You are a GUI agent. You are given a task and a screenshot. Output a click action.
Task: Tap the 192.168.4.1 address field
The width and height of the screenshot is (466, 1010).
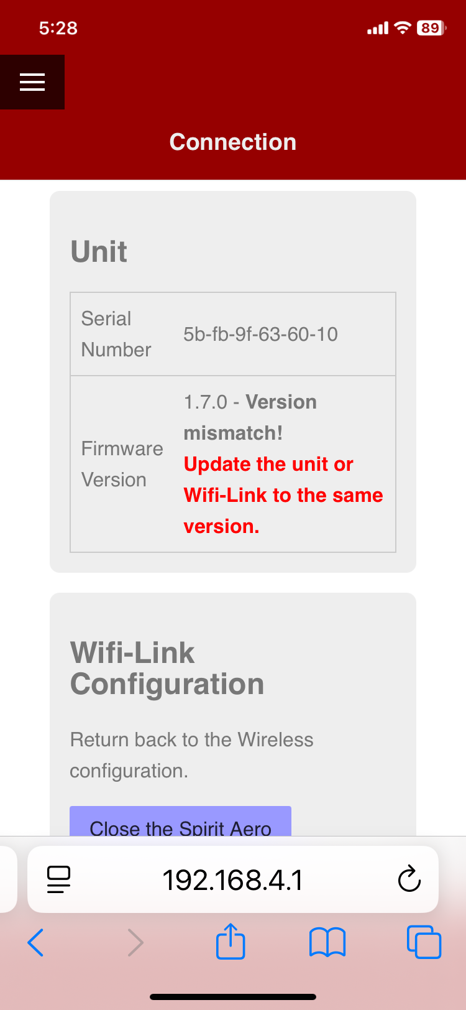point(233,879)
